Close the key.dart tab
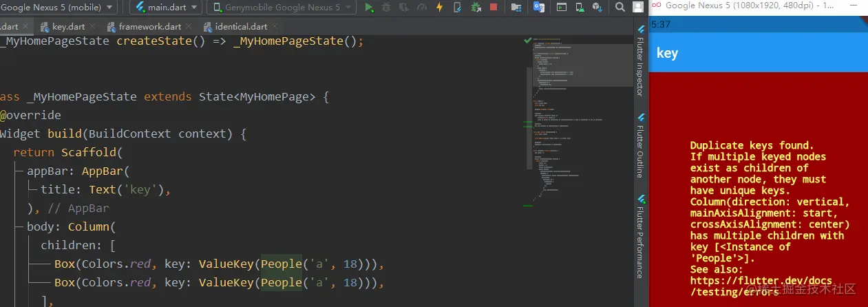The image size is (868, 307). point(92,26)
